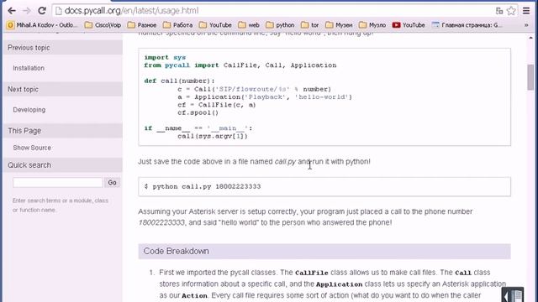Click the address bar showing docs.pycall.org
The width and height of the screenshot is (538, 302).
275,11
